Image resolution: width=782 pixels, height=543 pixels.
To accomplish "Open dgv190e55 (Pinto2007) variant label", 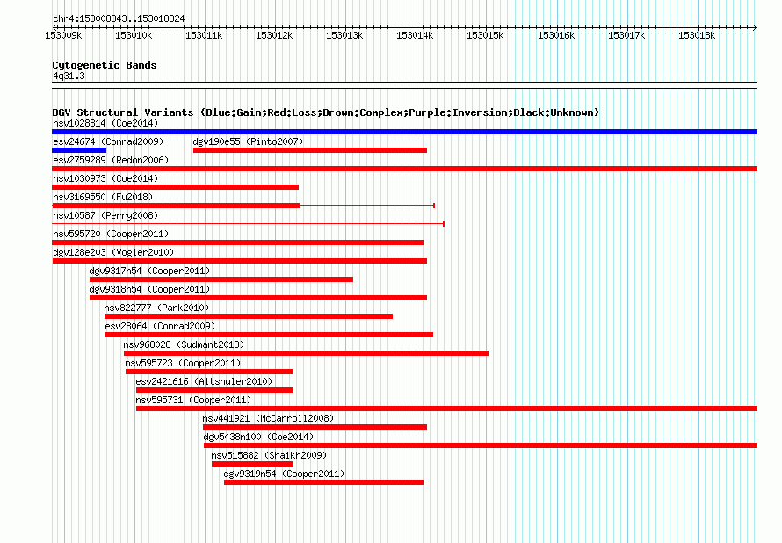I will point(248,141).
